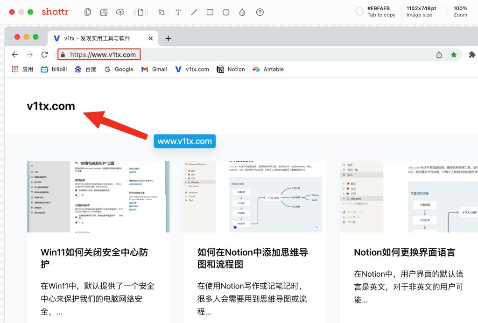Screen dimensions: 478x323
Task: Click the browser Forward arrow
Action: (x=29, y=55)
